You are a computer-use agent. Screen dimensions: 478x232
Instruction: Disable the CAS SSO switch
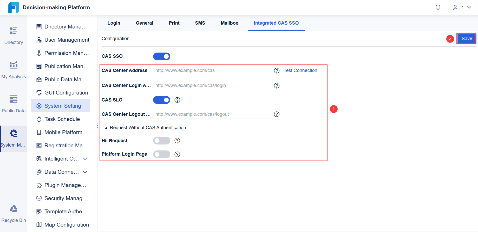tap(161, 56)
